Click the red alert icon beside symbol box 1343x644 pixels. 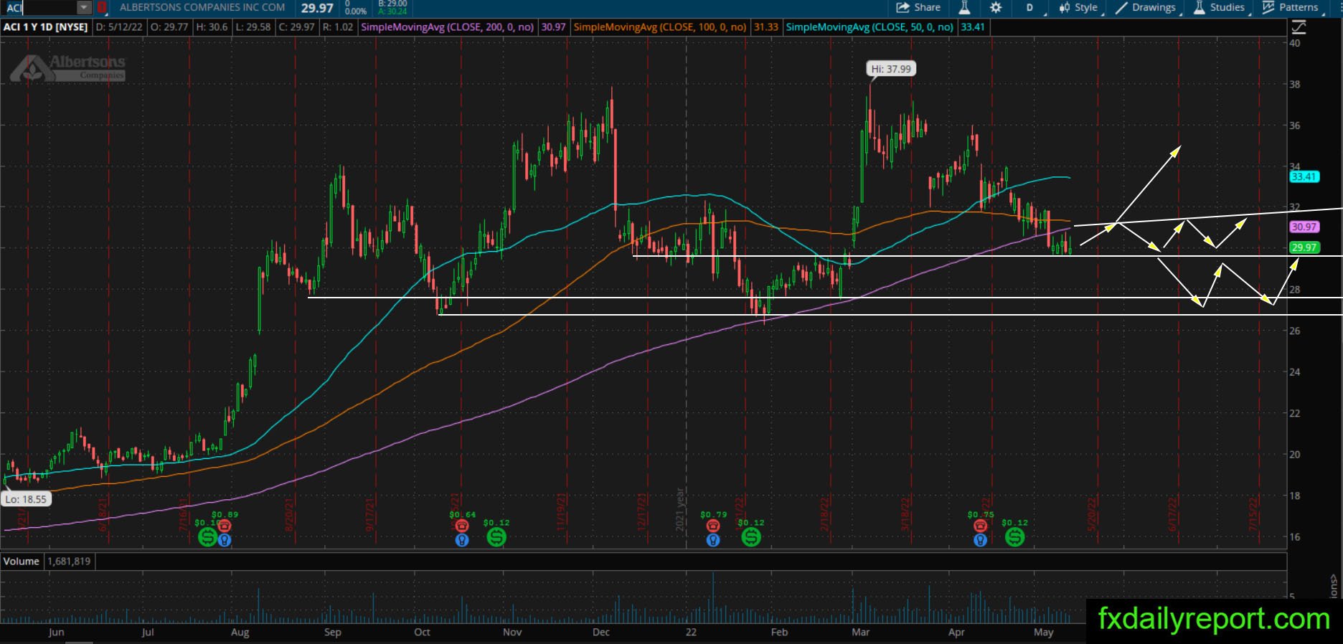click(x=103, y=8)
